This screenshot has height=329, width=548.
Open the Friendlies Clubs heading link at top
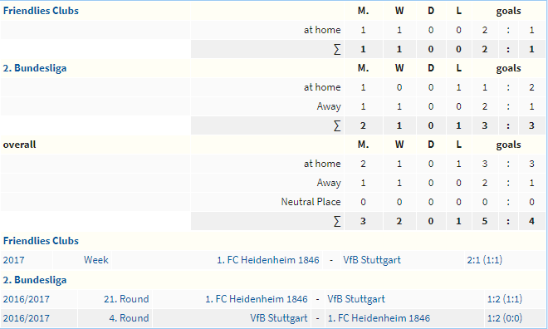coord(41,11)
